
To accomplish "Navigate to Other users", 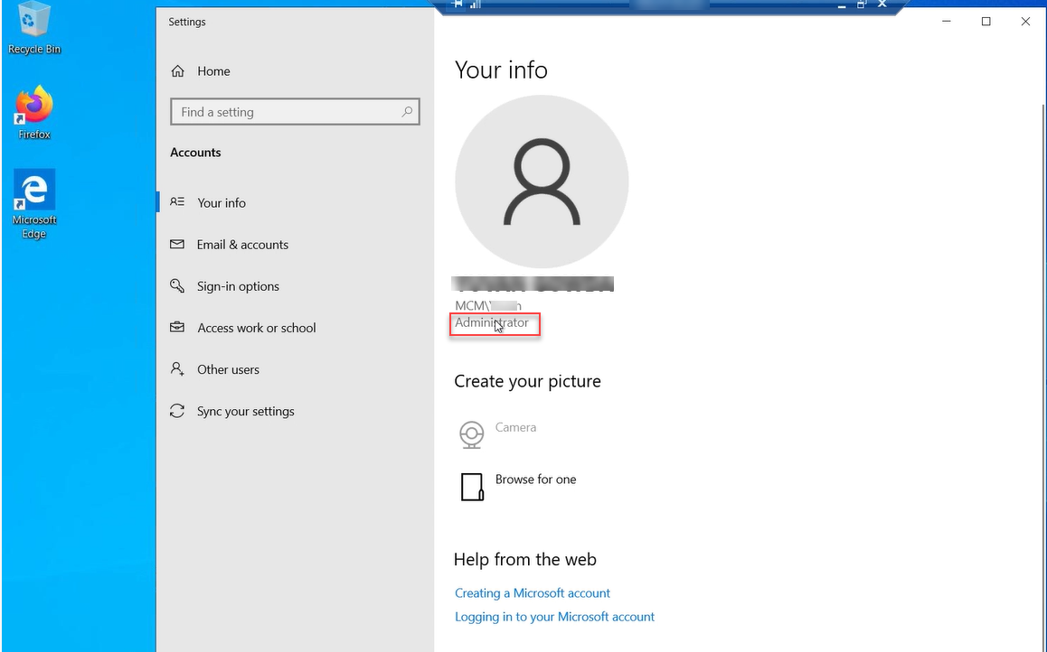I will click(228, 369).
